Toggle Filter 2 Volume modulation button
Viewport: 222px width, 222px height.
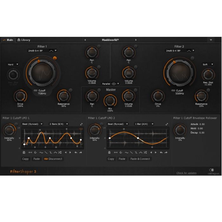136,67
